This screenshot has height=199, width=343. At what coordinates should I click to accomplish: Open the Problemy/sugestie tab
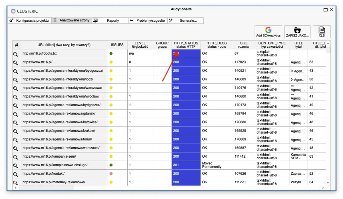coord(147,20)
